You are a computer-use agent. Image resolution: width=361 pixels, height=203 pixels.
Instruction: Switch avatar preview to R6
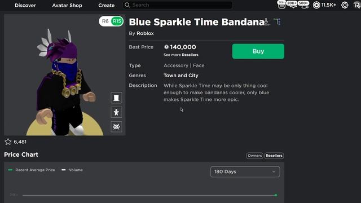pyautogui.click(x=105, y=21)
